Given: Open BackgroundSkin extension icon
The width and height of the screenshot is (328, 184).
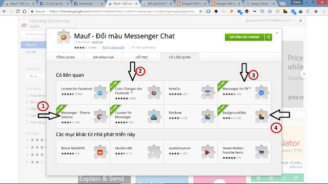Looking at the screenshot, I should [261, 117].
